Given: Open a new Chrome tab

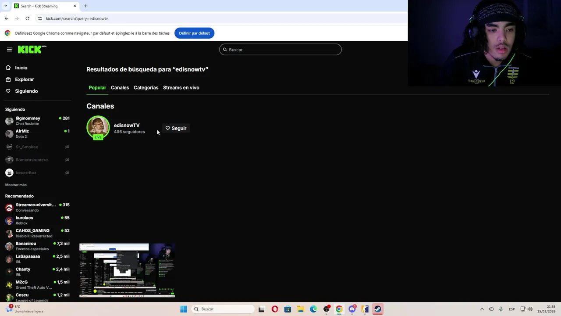Looking at the screenshot, I should click(85, 6).
